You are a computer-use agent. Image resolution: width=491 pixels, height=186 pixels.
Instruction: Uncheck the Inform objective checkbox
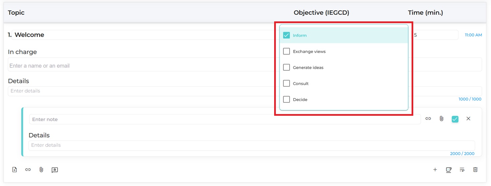tap(286, 35)
